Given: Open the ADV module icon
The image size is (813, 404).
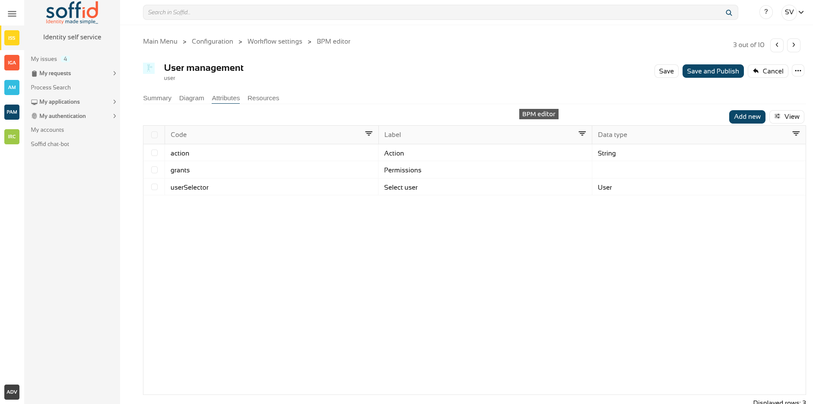Looking at the screenshot, I should pos(12,392).
